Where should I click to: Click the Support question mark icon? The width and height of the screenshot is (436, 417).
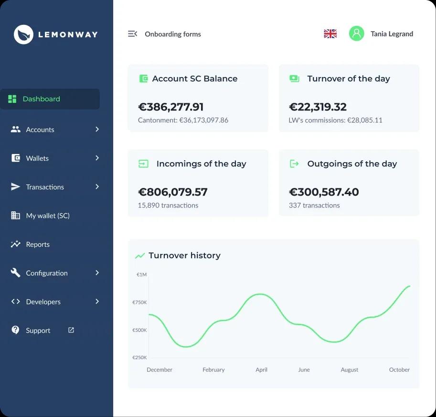pyautogui.click(x=16, y=330)
